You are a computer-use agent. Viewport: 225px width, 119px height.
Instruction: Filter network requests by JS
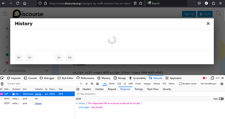125,84
